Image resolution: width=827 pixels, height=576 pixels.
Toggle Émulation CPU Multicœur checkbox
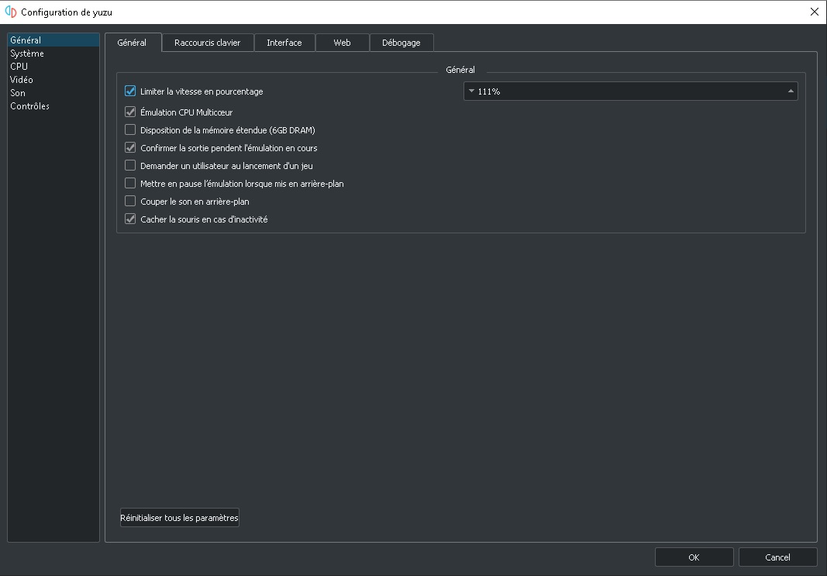pyautogui.click(x=130, y=112)
